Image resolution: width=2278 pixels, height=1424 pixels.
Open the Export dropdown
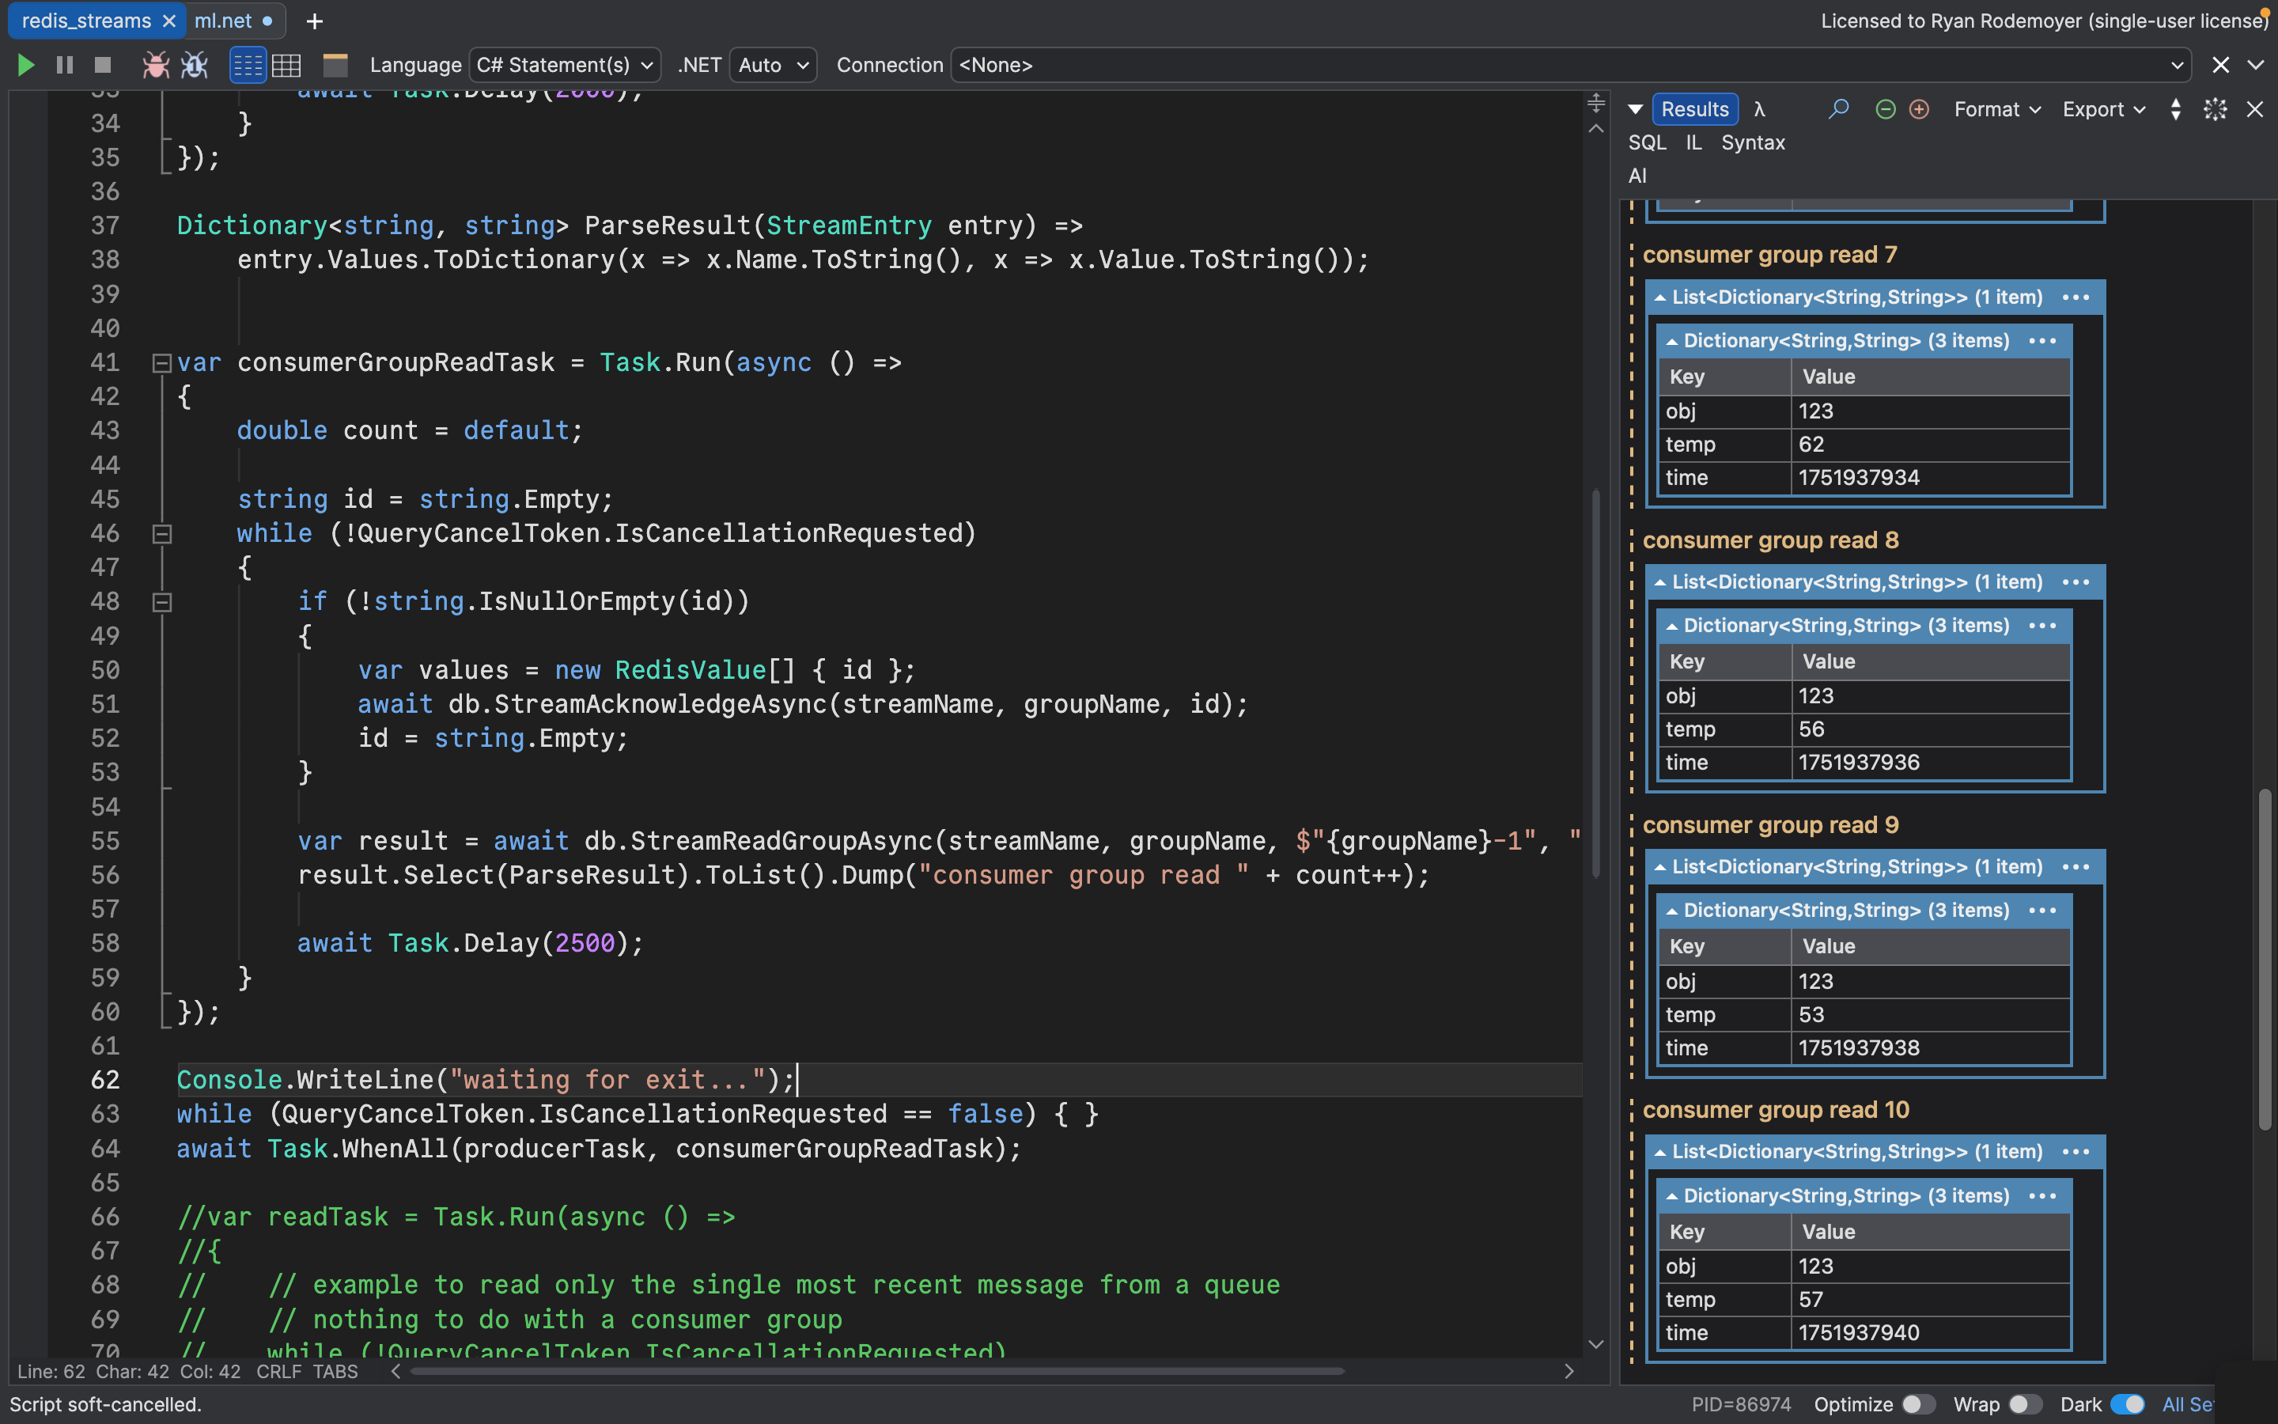point(2100,108)
